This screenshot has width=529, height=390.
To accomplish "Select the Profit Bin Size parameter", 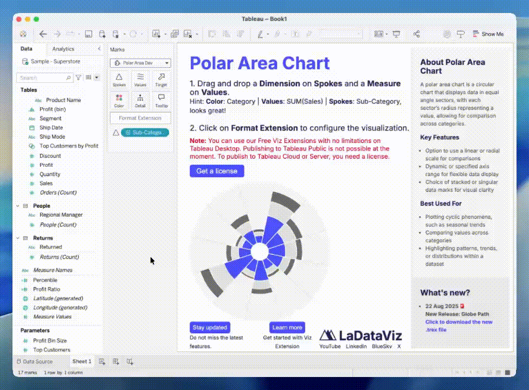I will tap(50, 341).
